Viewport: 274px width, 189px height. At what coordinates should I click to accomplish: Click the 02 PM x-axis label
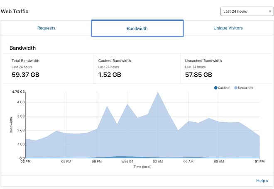click(25, 161)
